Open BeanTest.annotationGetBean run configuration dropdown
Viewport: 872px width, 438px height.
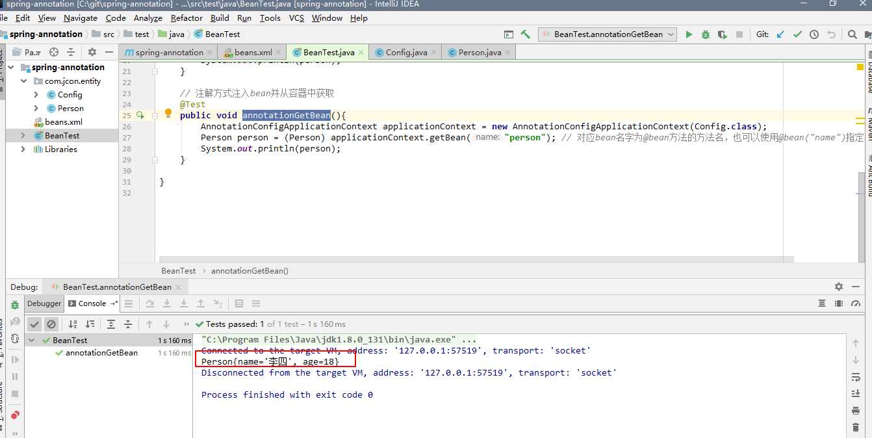coord(608,34)
